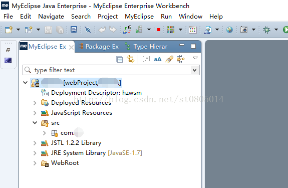Toggle the aA case sensitive filter

pos(158,59)
